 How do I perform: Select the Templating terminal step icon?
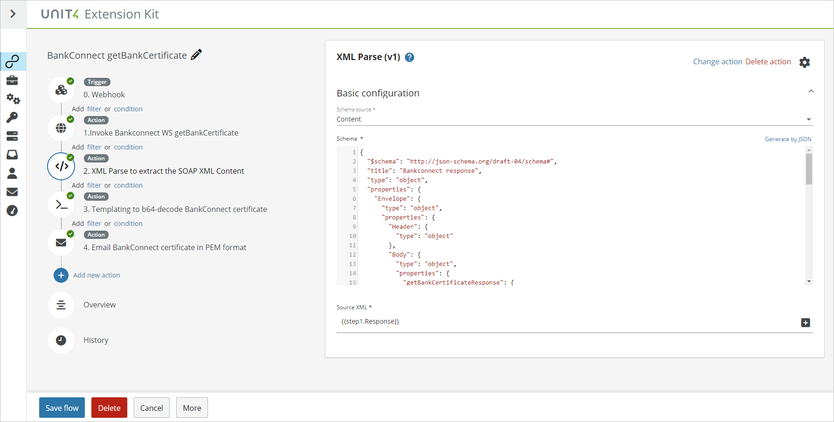61,204
